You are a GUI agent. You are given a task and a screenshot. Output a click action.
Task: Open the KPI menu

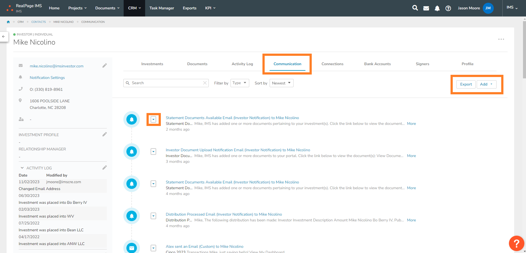coord(210,8)
